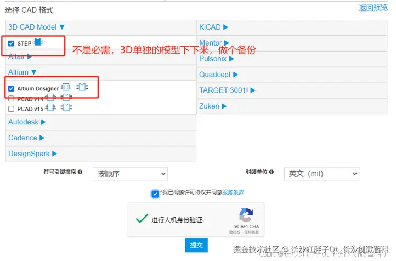
Task: Check the PCAD v14 checkbox
Action: (11, 99)
